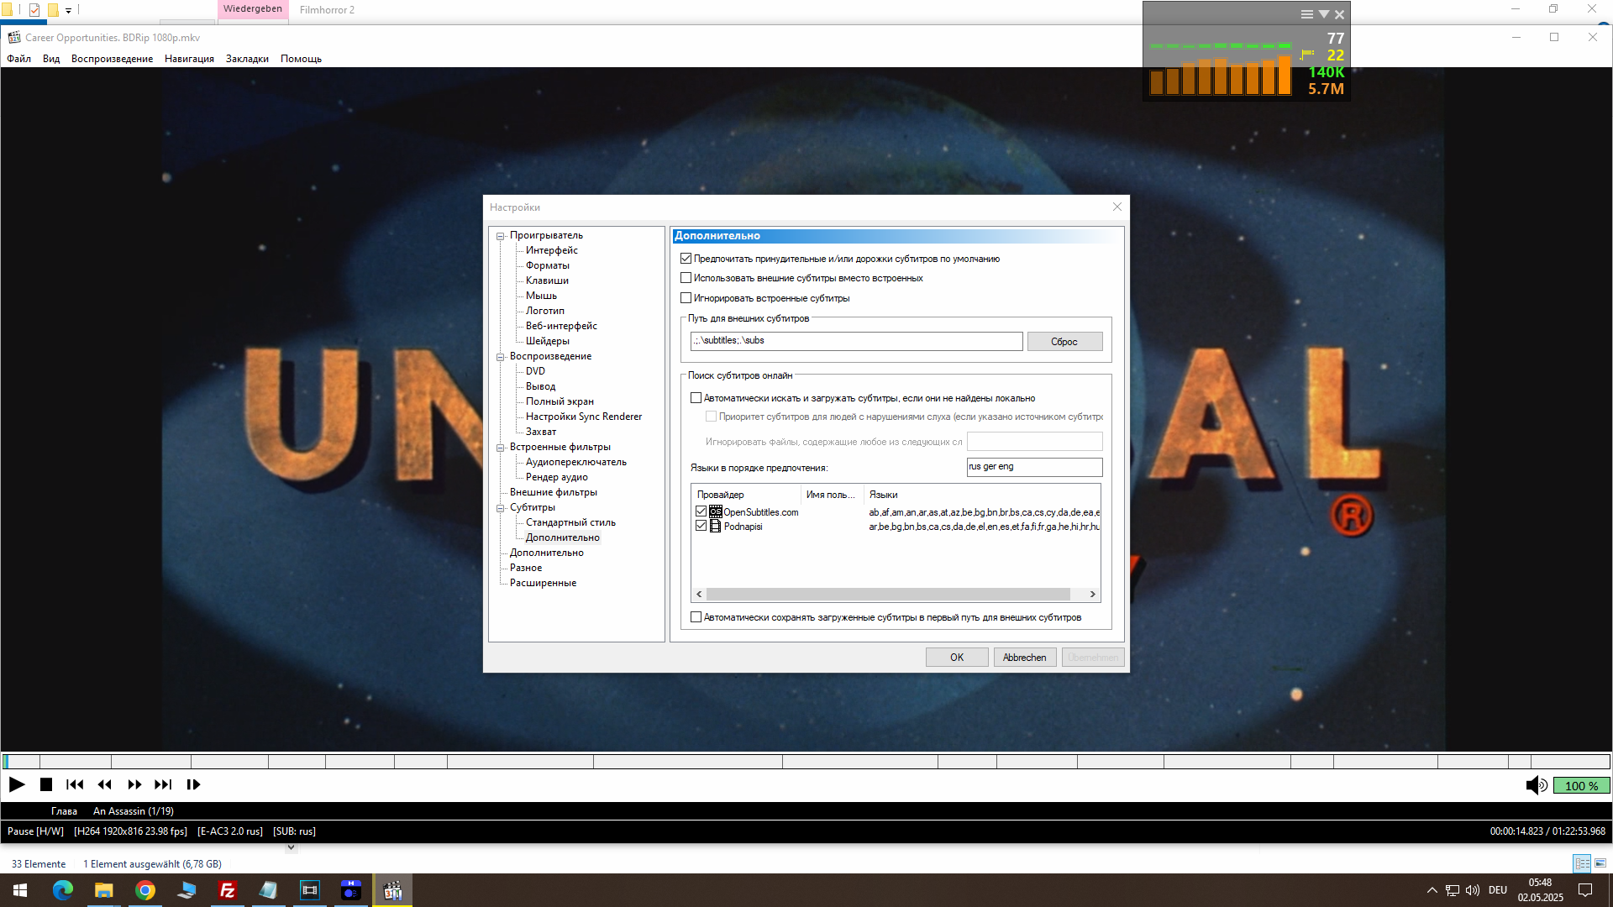
Task: Enable auto-saving downloaded subtitles checkbox
Action: 696,617
